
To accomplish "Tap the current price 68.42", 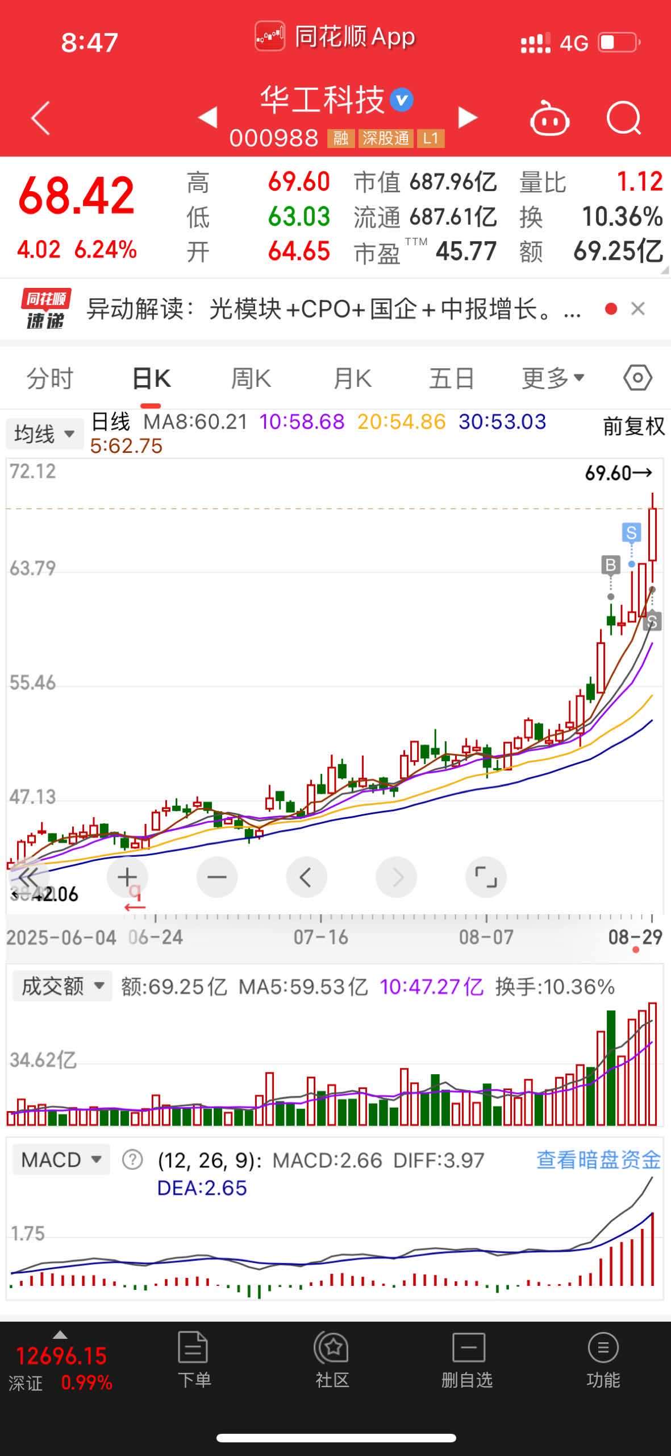I will [x=76, y=196].
